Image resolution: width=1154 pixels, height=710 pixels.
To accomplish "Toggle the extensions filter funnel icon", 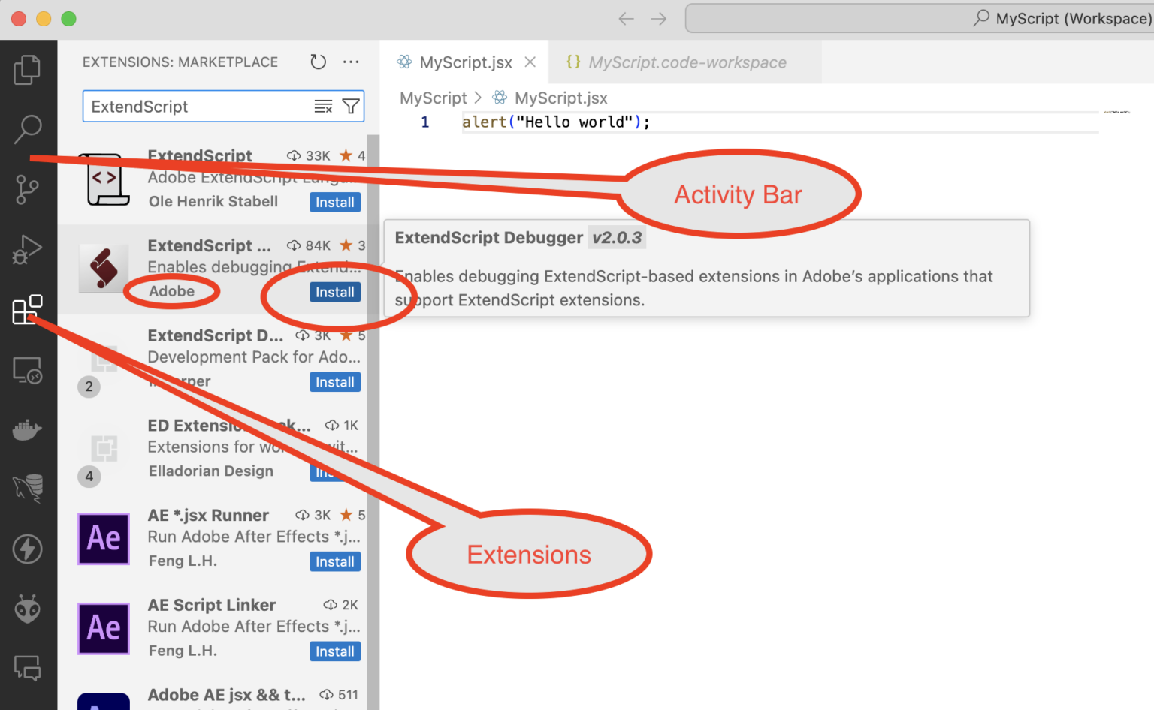I will click(x=350, y=106).
